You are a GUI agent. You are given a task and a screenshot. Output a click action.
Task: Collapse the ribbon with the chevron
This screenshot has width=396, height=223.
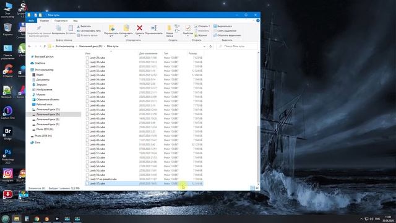click(253, 20)
